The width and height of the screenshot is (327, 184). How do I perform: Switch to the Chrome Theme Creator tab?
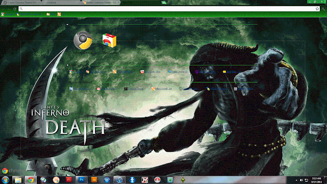[21, 3]
